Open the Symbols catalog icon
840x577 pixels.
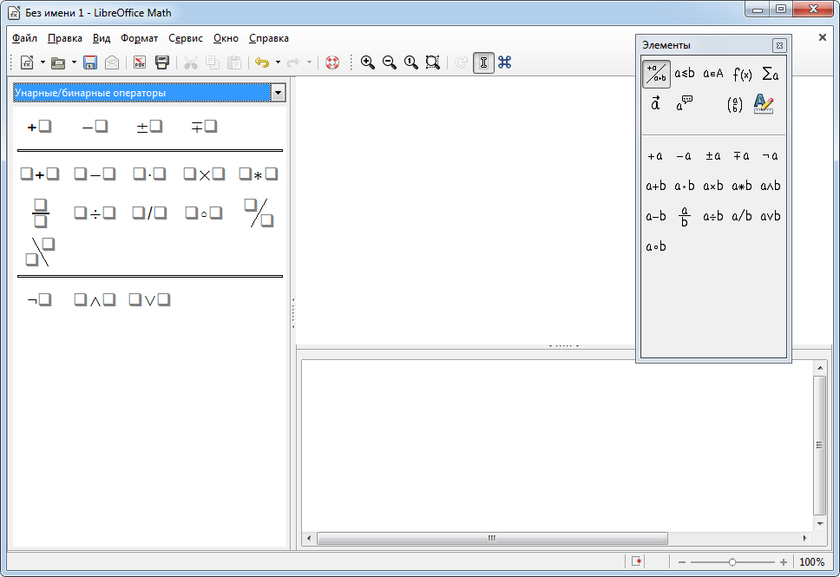504,62
